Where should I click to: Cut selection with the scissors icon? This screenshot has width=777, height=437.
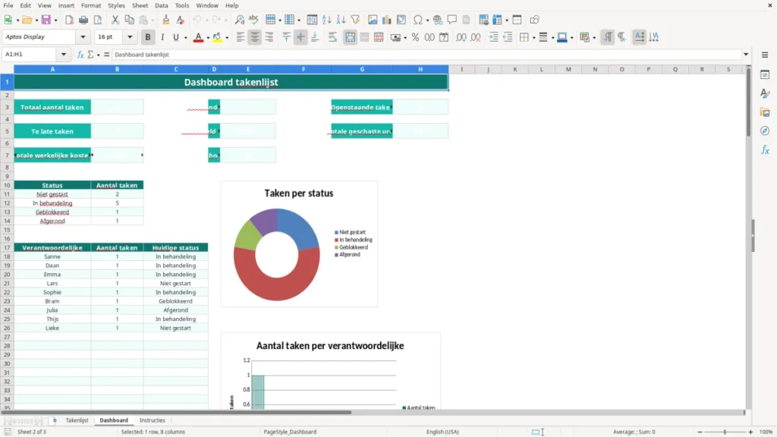pyautogui.click(x=115, y=20)
